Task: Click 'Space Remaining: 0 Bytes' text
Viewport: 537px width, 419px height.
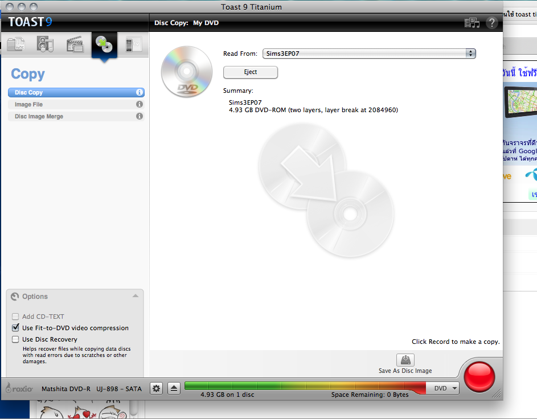Action: click(x=370, y=395)
